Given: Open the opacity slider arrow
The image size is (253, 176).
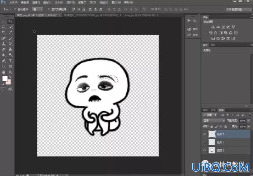Looking at the screenshot, I should point(248,121).
